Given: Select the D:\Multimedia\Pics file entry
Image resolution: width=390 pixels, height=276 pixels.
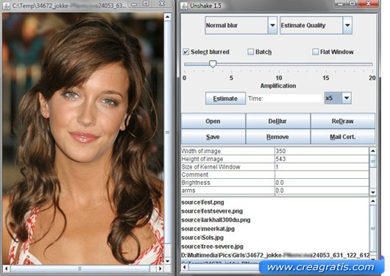Looking at the screenshot, I should 275,255.
